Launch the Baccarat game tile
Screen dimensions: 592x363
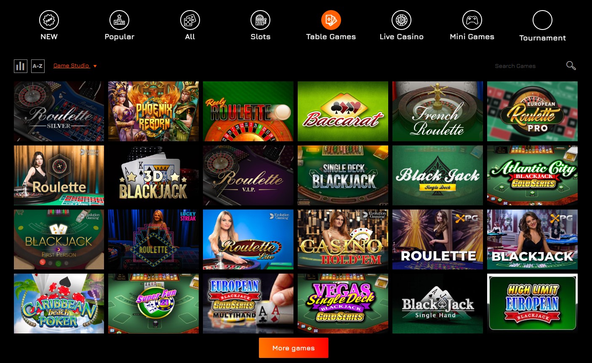pos(343,111)
